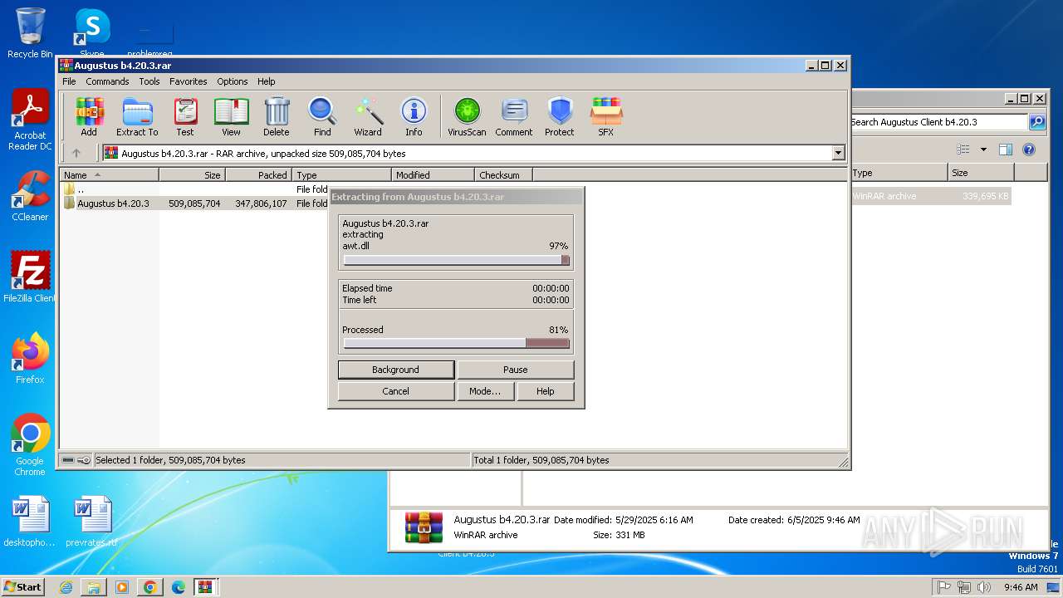
Task: Click the Explorer search magnifier button
Action: coord(1037,122)
